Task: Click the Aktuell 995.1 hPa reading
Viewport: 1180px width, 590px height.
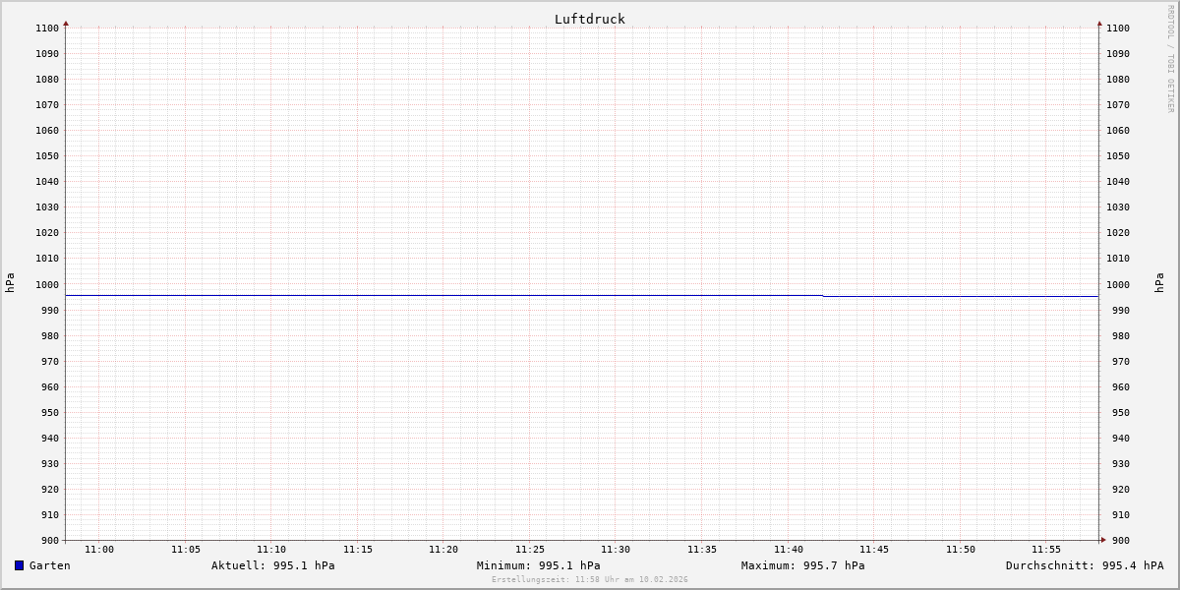Action: pyautogui.click(x=272, y=565)
